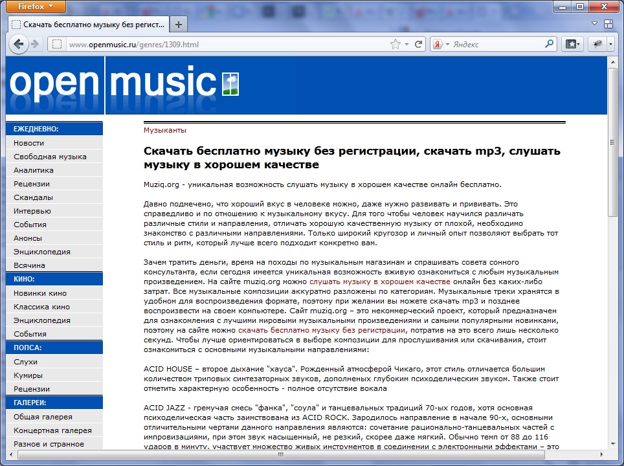Click the Yandex search engine icon
This screenshot has height=466, width=624.
click(438, 44)
